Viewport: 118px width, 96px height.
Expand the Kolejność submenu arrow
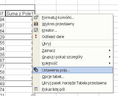pos(110,63)
